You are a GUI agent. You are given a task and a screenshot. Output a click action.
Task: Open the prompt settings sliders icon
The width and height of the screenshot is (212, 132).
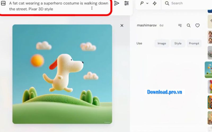point(126,3)
